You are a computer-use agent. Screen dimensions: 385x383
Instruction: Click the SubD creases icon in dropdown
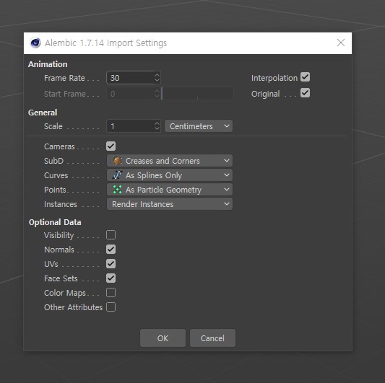117,161
